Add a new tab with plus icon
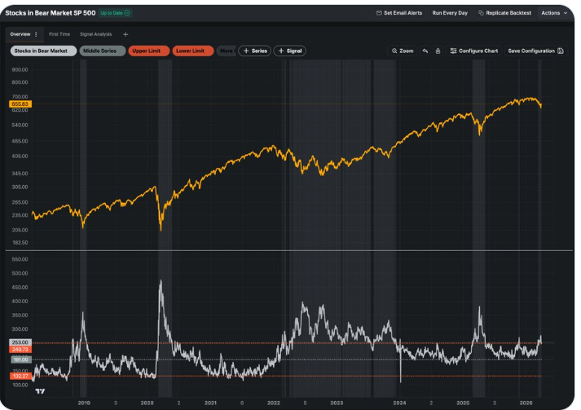581x410 pixels. [x=125, y=34]
